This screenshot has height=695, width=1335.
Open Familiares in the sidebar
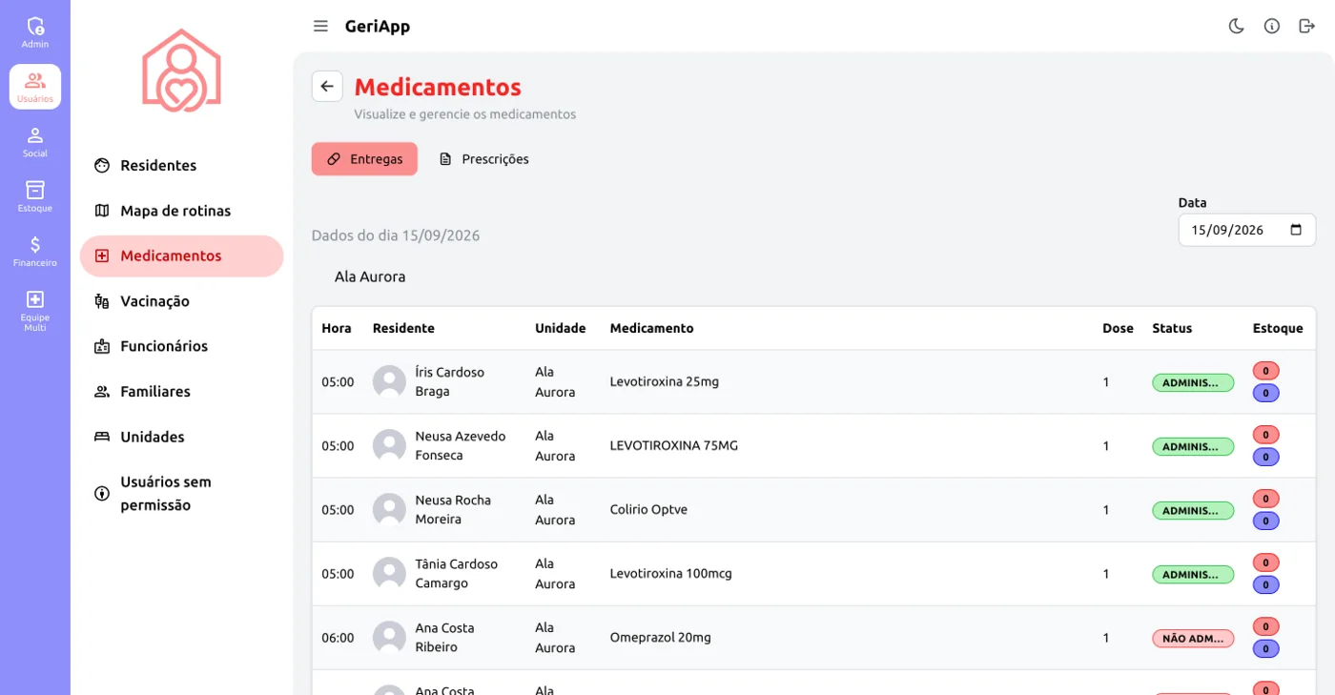(x=182, y=392)
